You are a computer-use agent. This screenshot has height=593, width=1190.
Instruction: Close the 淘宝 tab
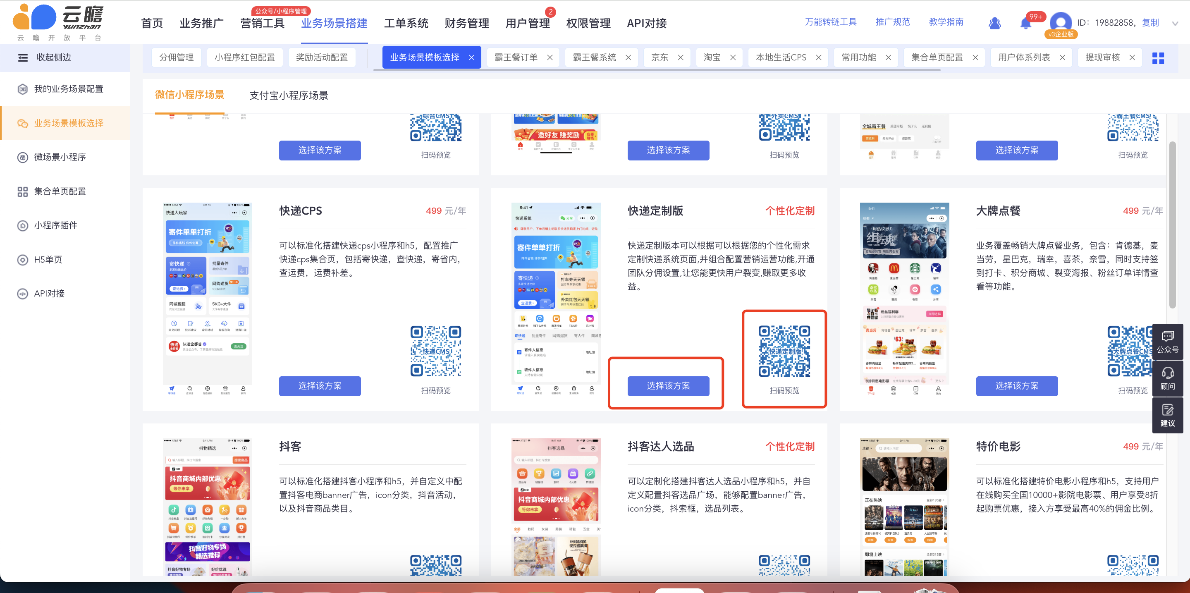(733, 58)
